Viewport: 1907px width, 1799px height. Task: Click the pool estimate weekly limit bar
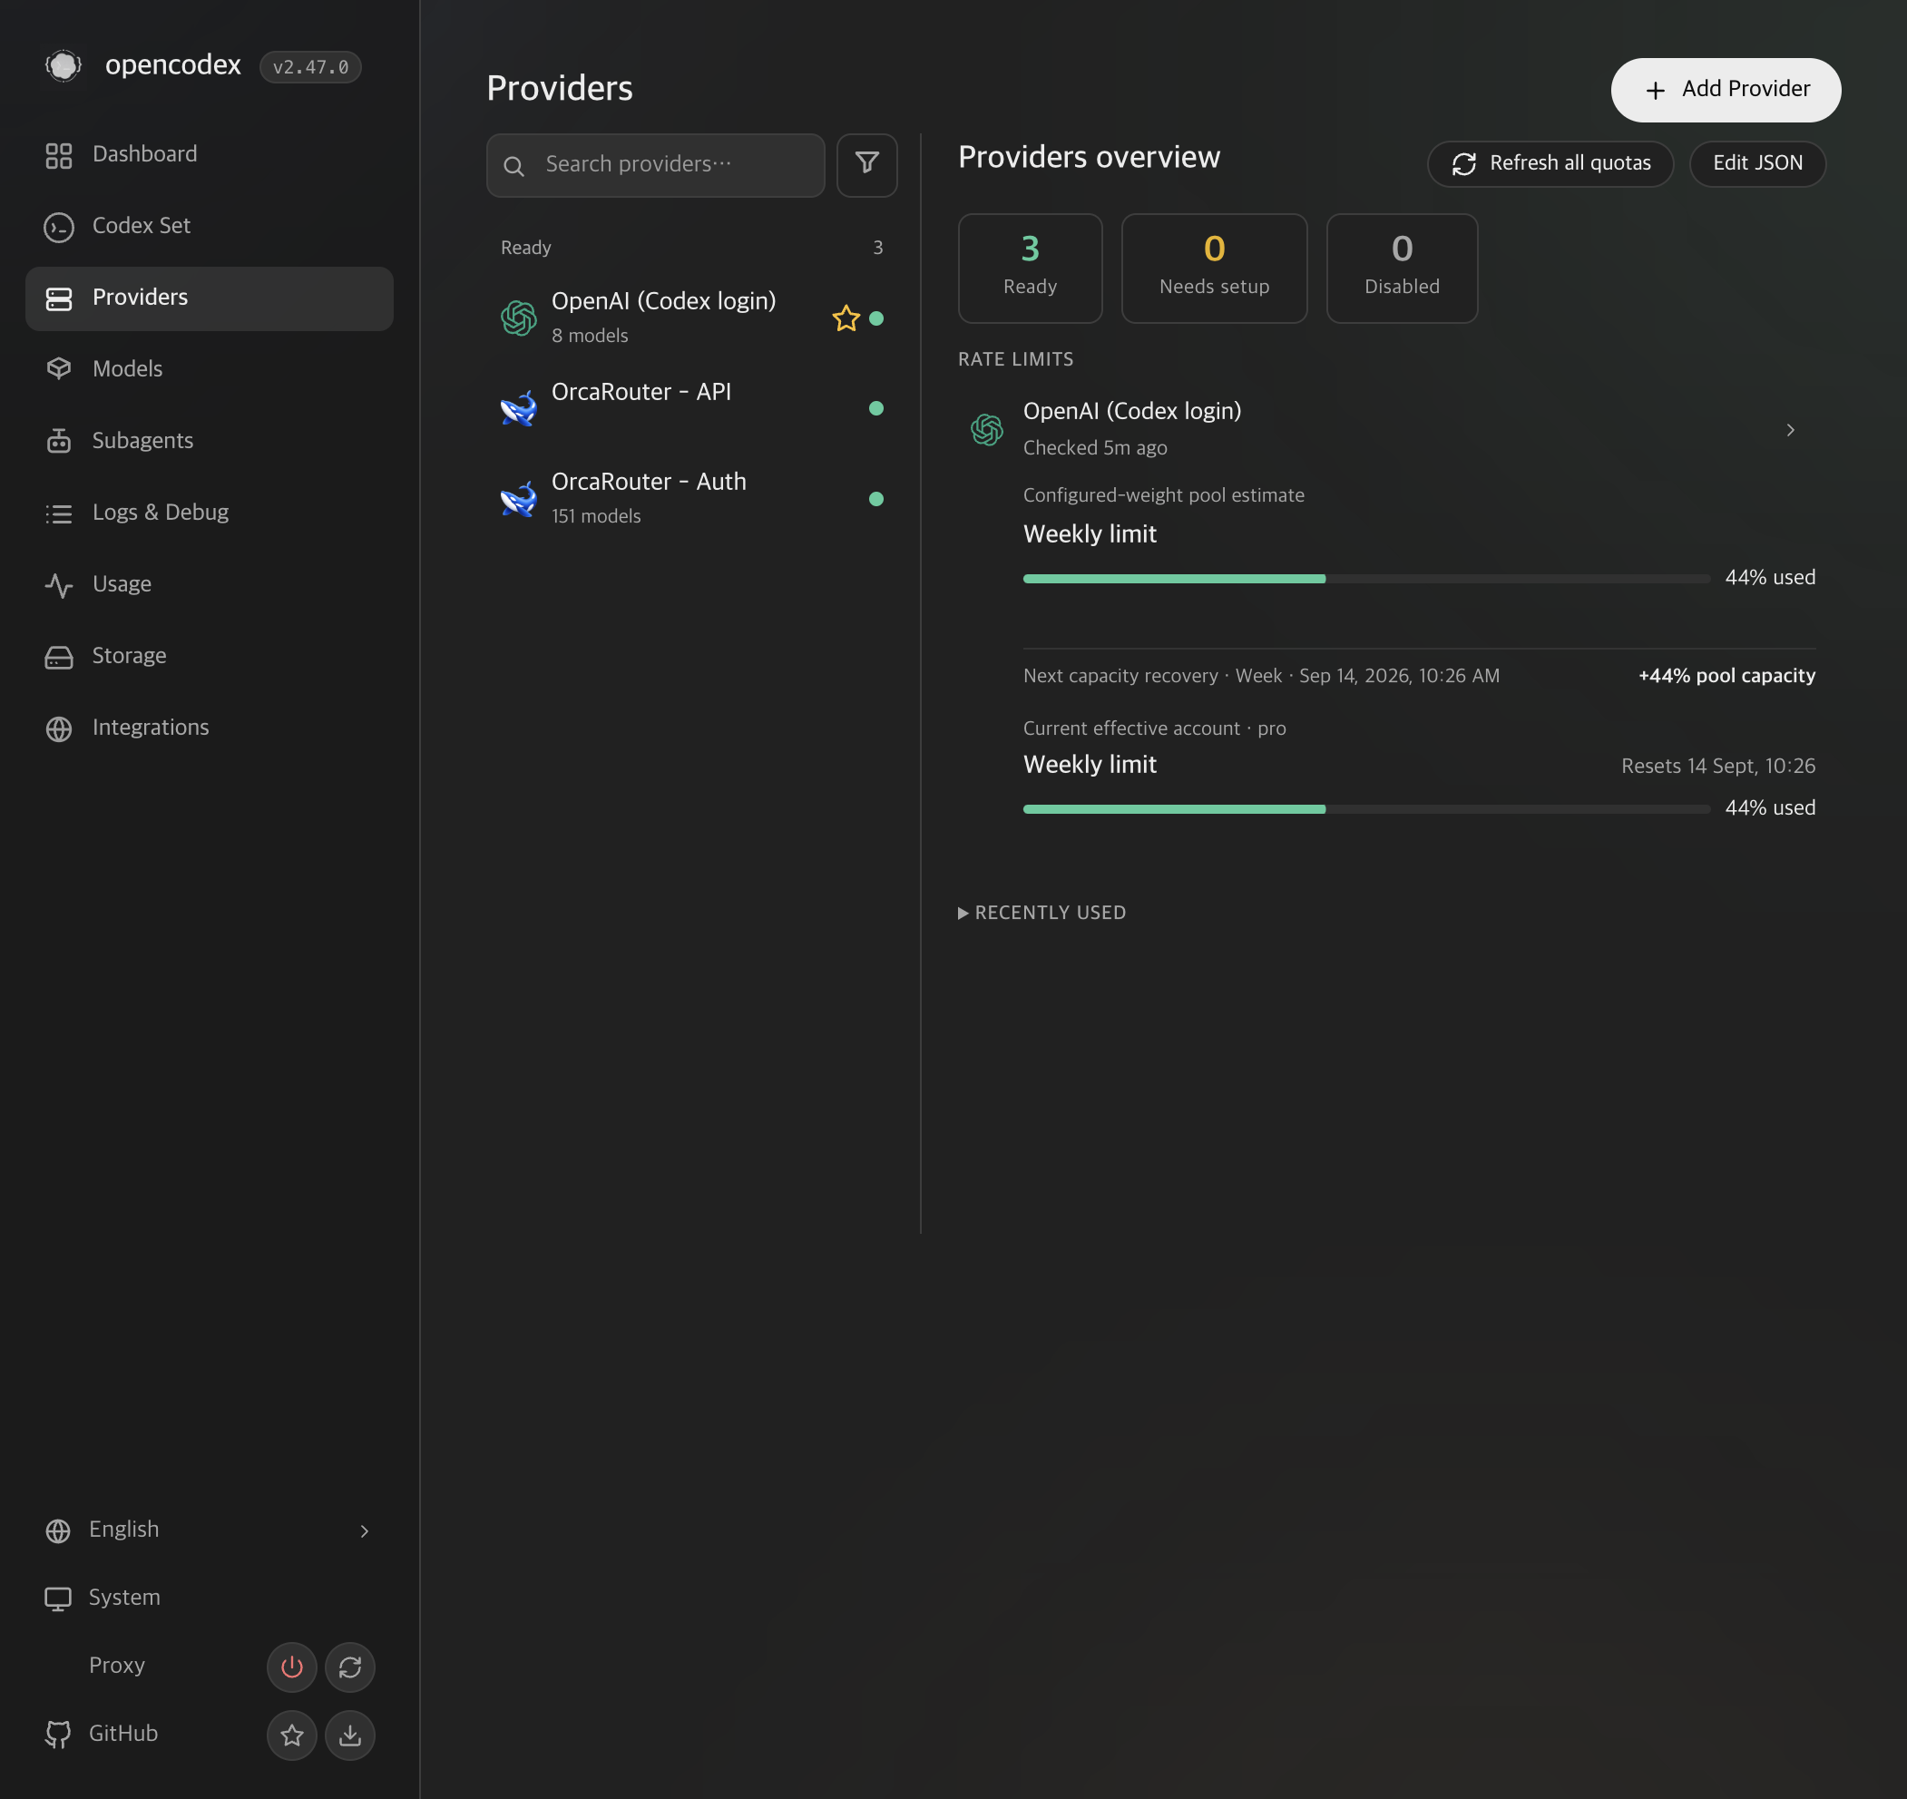[x=1366, y=580]
